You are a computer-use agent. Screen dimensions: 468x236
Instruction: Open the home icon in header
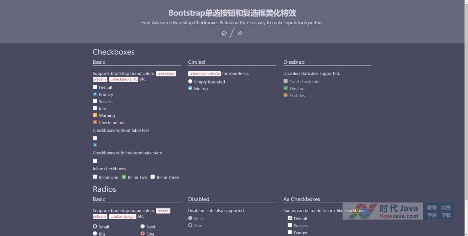[224, 33]
